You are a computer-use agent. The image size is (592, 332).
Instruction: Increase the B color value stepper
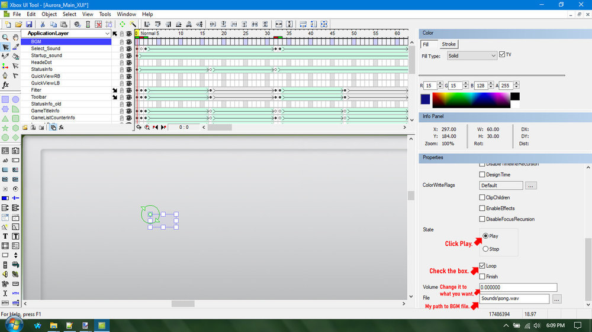pos(491,84)
